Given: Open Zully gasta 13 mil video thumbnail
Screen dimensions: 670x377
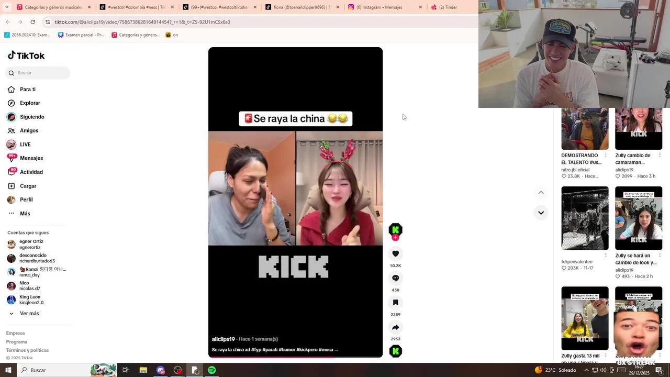Looking at the screenshot, I should pyautogui.click(x=585, y=318).
